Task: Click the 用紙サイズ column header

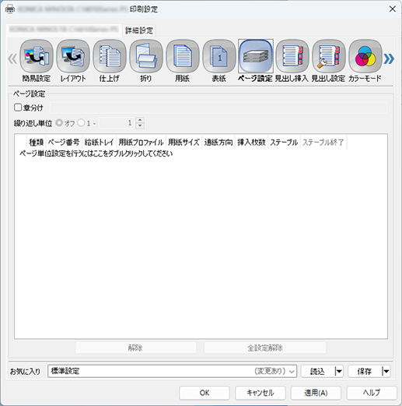Action: click(x=184, y=142)
